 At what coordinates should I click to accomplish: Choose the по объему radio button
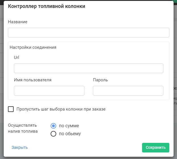coord(53,134)
